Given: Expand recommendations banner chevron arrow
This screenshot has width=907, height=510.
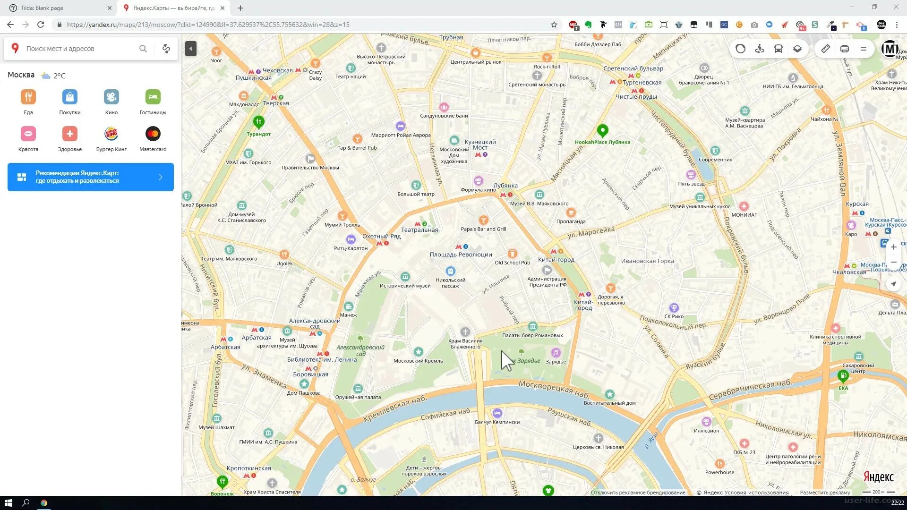Looking at the screenshot, I should 161,177.
